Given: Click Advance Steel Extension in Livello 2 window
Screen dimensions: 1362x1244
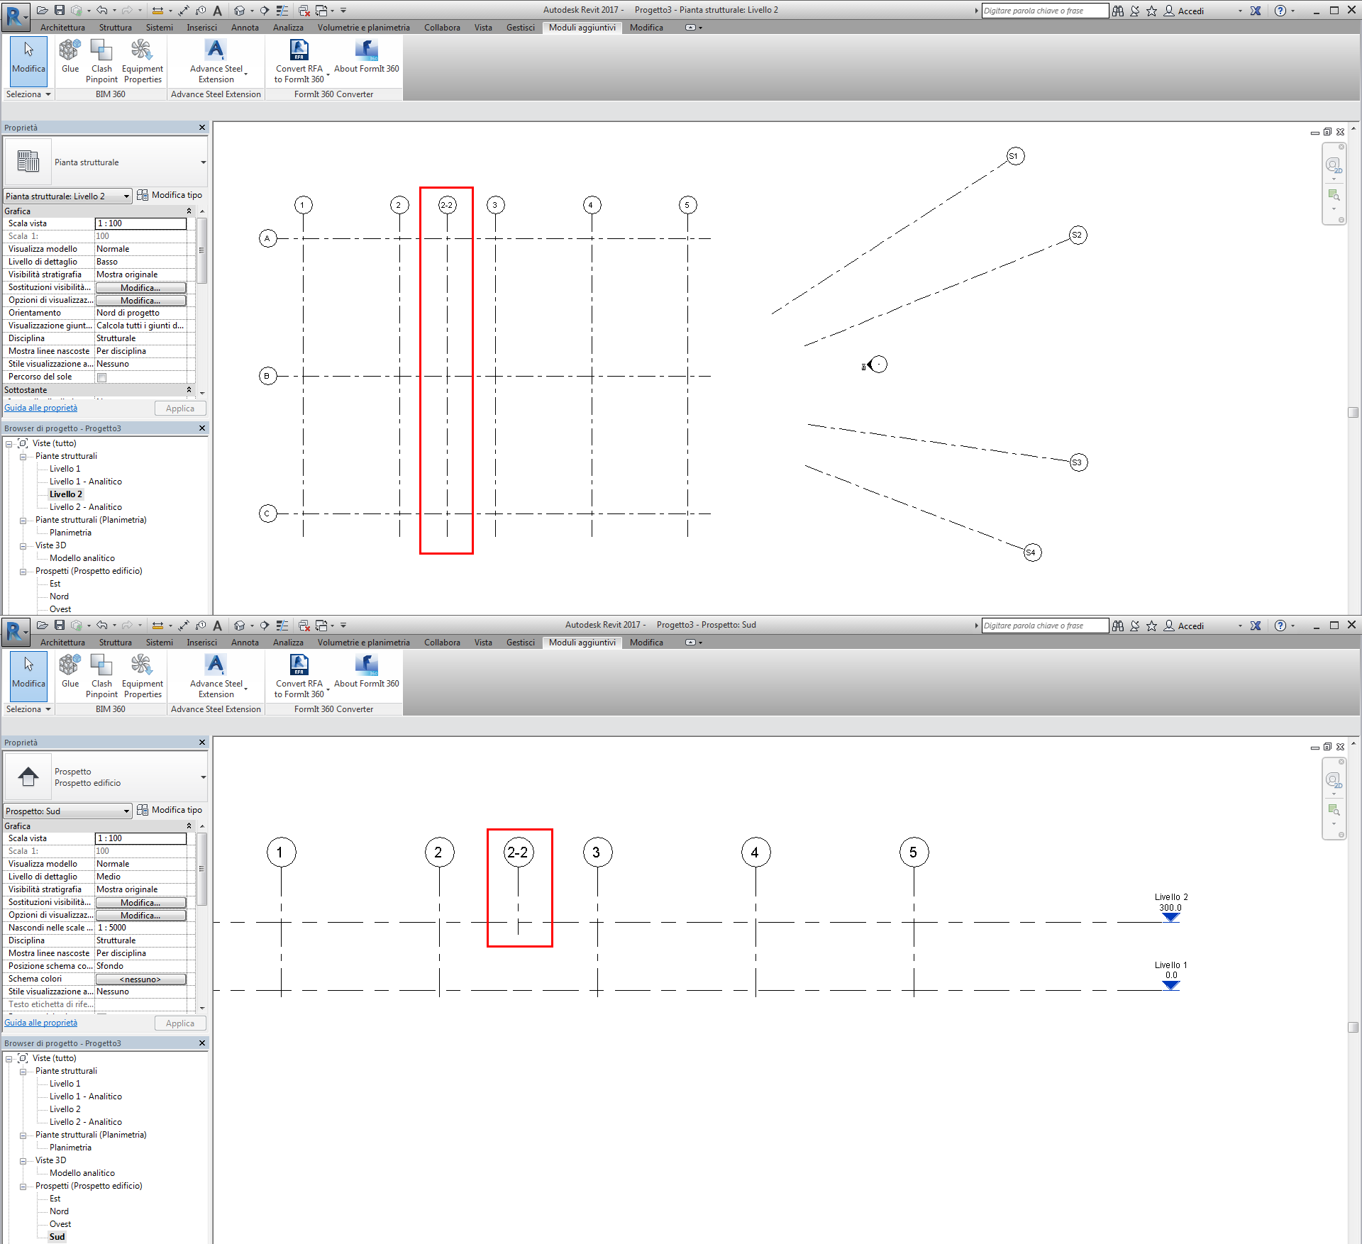Looking at the screenshot, I should [x=216, y=57].
